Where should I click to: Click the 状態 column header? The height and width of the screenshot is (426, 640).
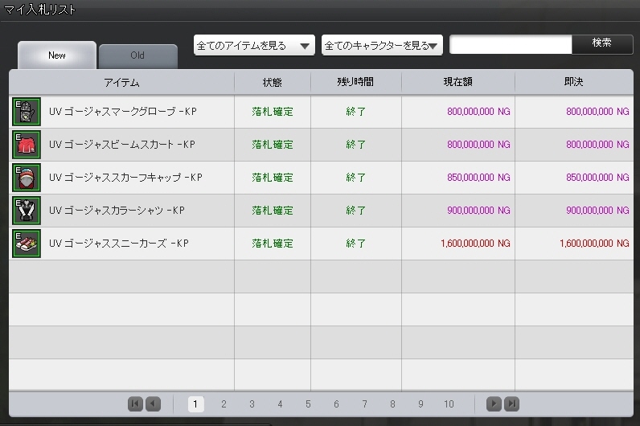tap(273, 83)
